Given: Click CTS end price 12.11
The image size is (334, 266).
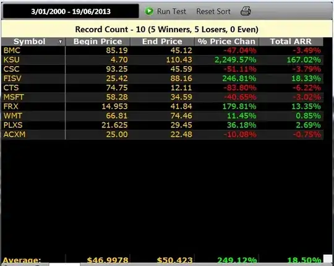Looking at the screenshot, I should tap(181, 88).
